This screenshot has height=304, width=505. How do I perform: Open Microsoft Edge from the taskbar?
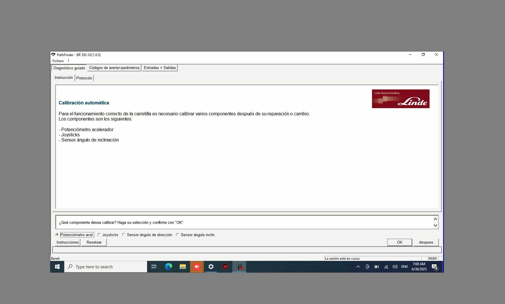[x=169, y=267]
